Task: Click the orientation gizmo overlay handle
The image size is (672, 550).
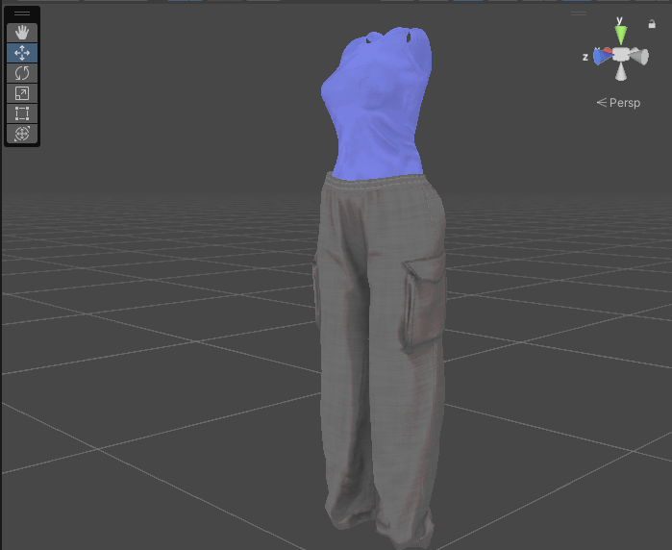Action: click(579, 13)
